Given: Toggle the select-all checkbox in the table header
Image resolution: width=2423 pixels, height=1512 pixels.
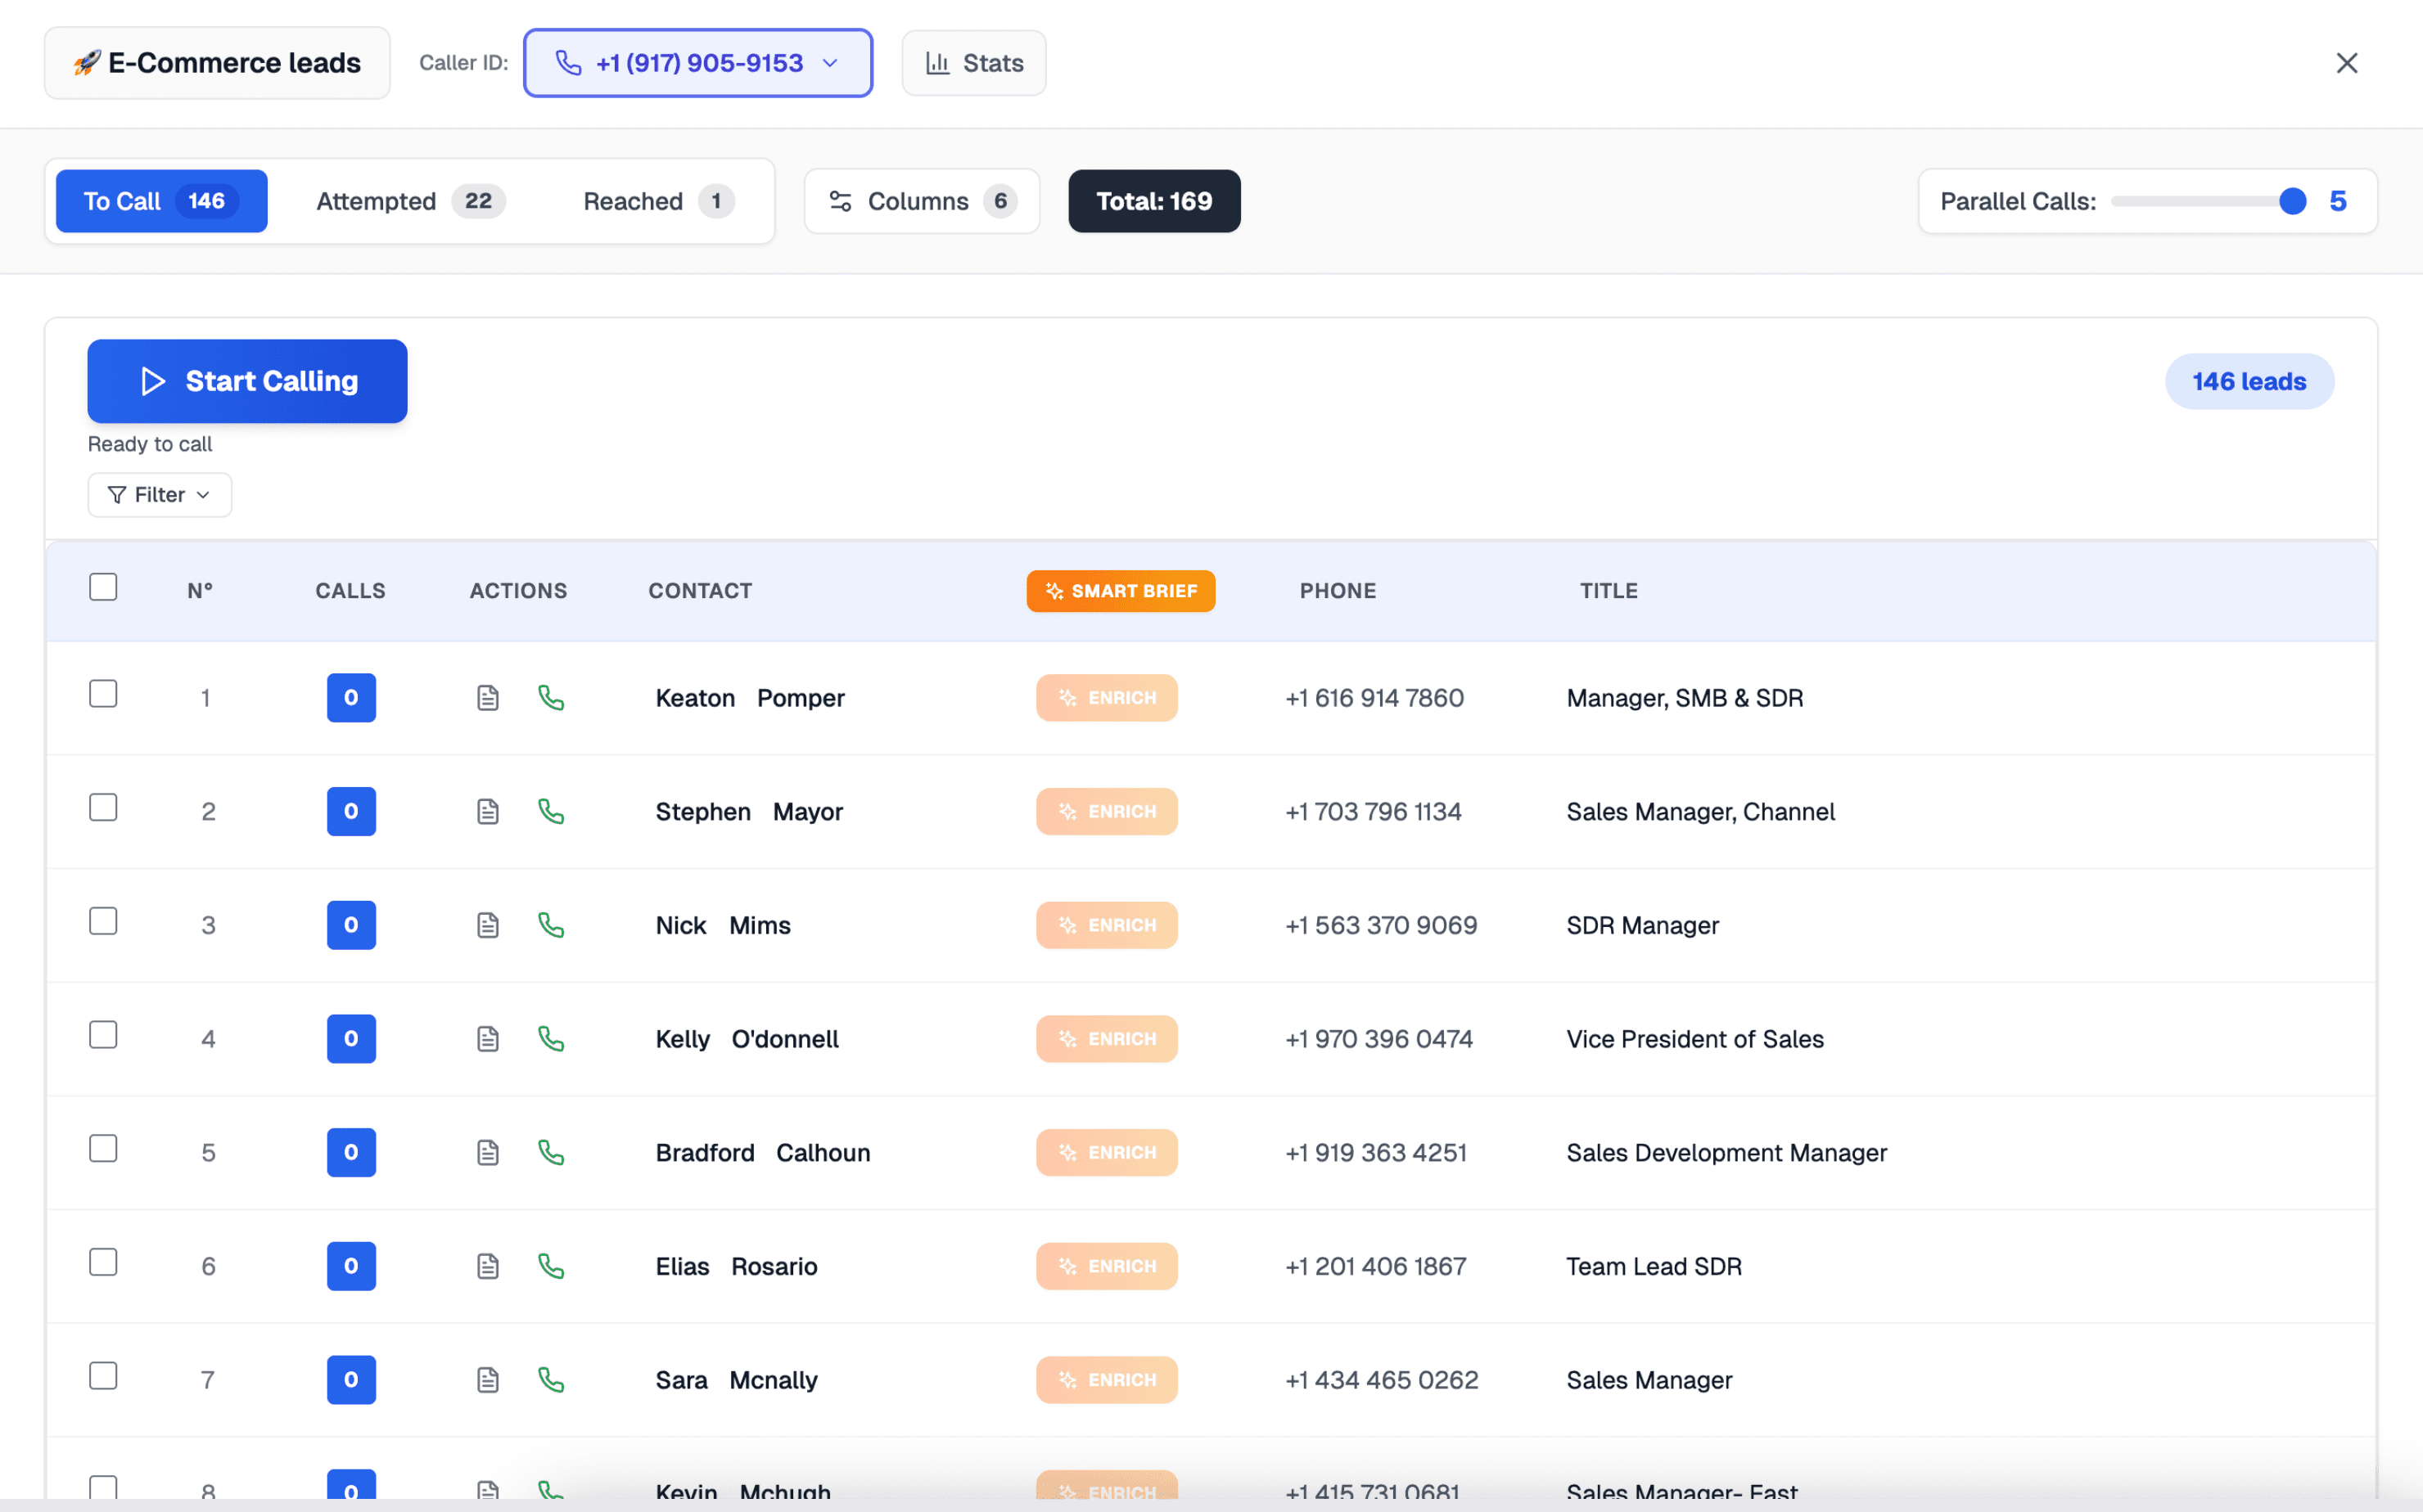Looking at the screenshot, I should click(103, 587).
